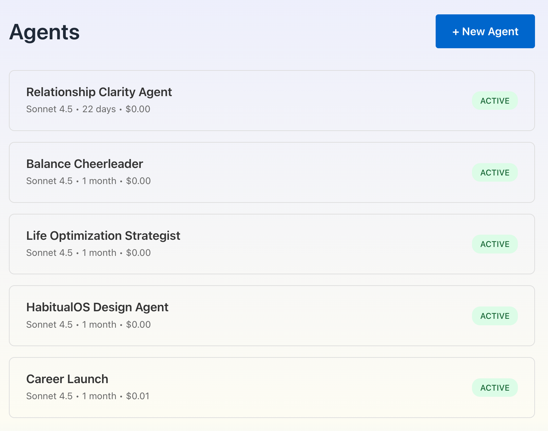This screenshot has height=431, width=548.
Task: Open the Balance Cheerleader agent
Action: tap(85, 164)
